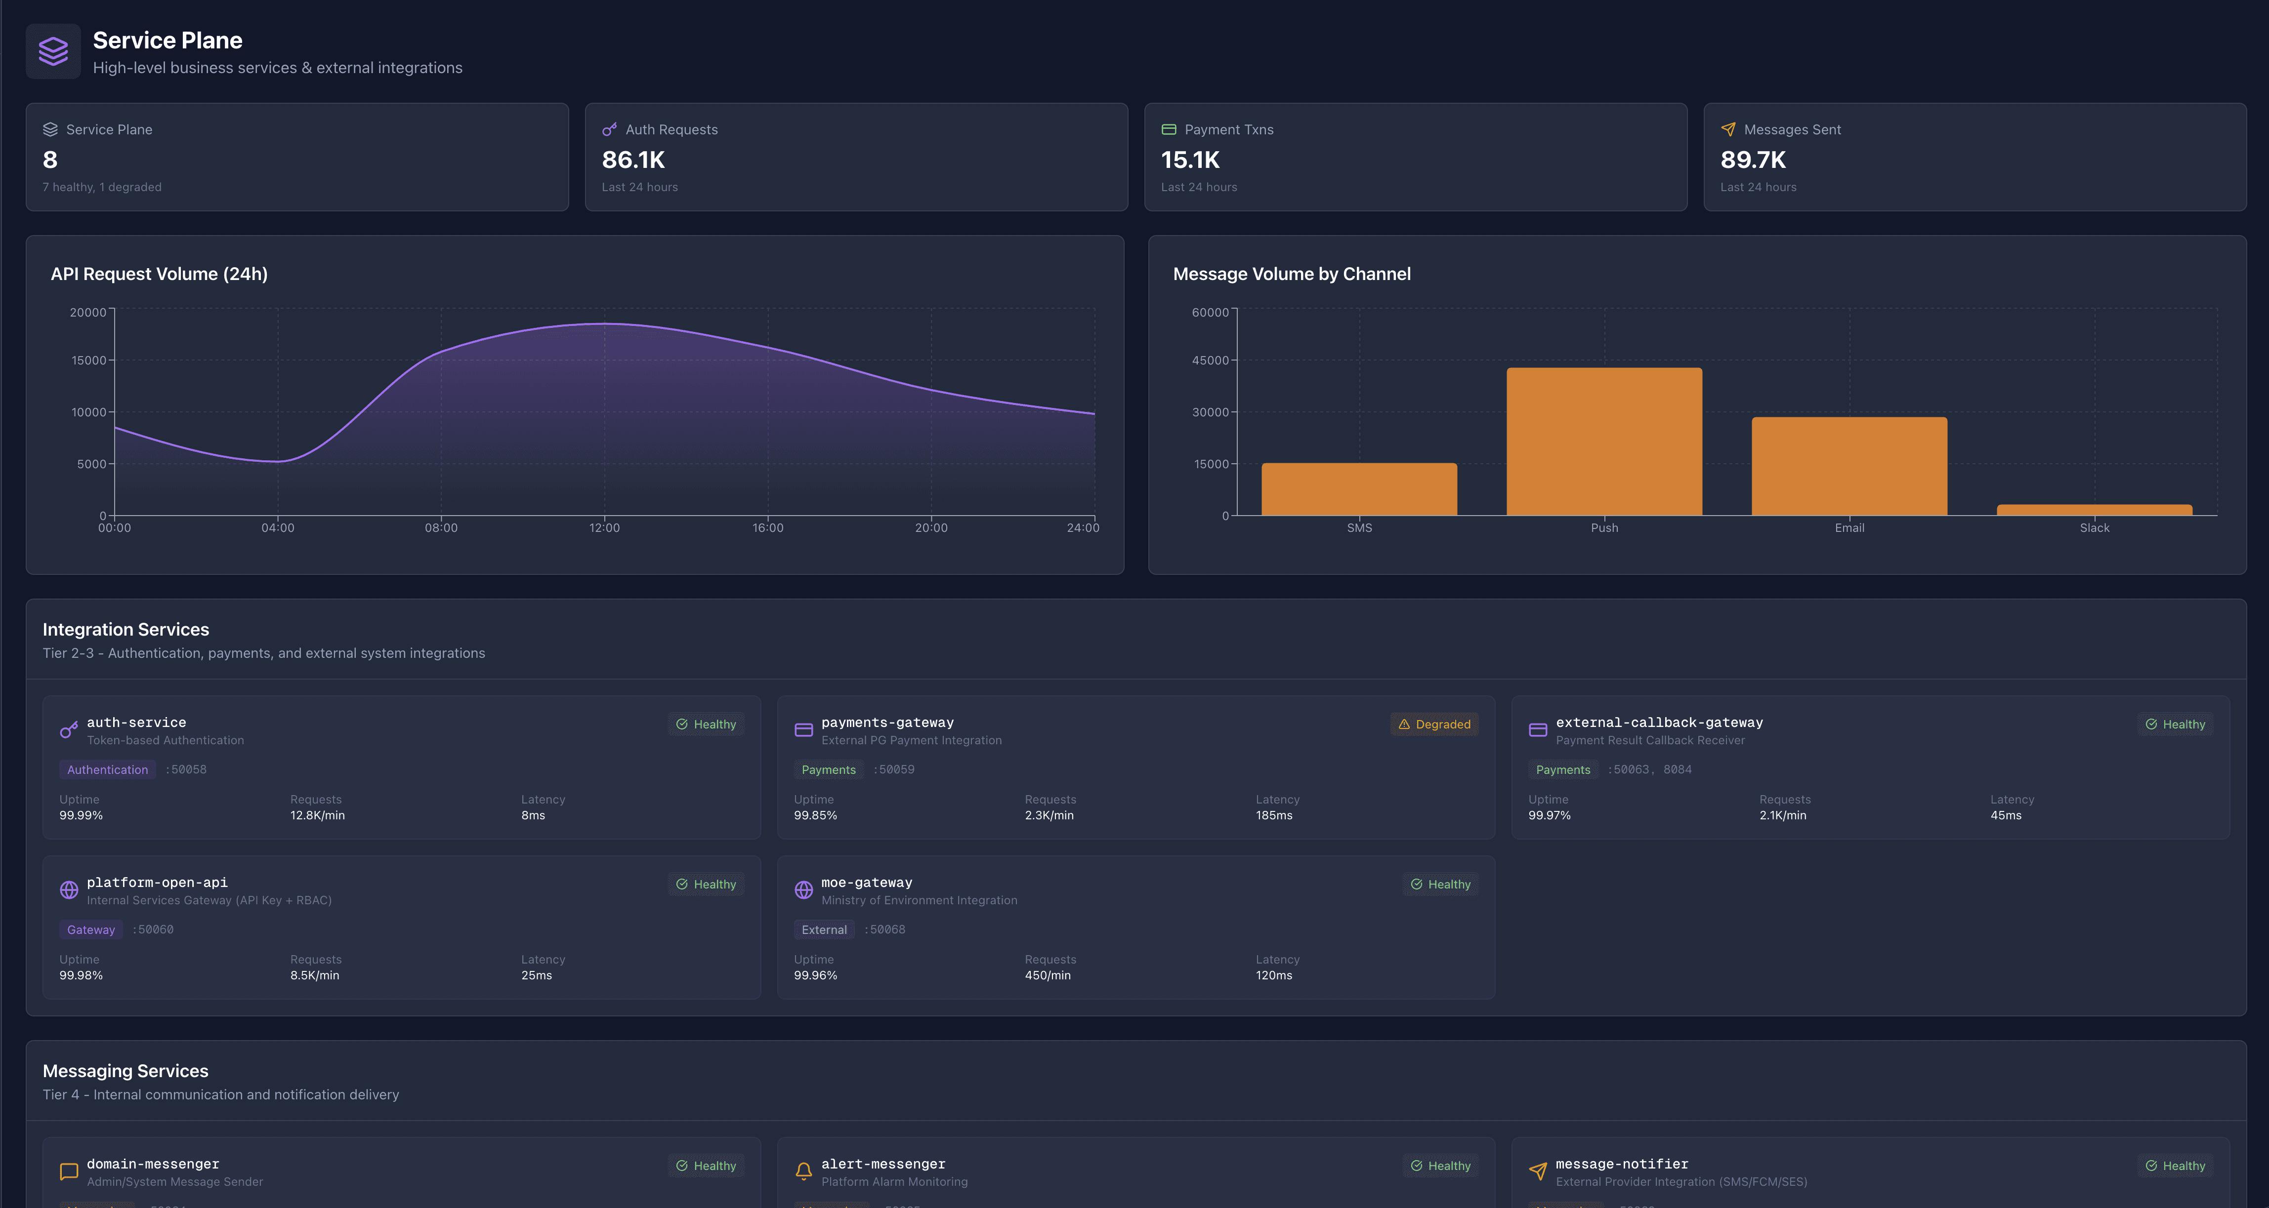This screenshot has width=2269, height=1208.
Task: Click the Push bar in message chart
Action: 1604,441
